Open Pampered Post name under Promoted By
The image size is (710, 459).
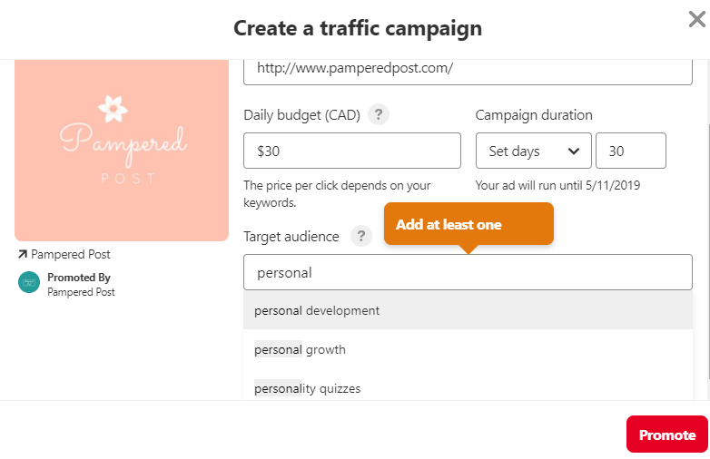click(x=81, y=292)
